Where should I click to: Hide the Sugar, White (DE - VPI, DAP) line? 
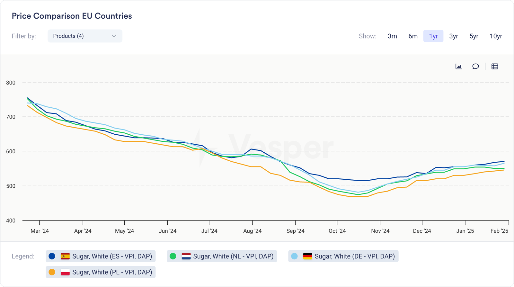[354, 256]
